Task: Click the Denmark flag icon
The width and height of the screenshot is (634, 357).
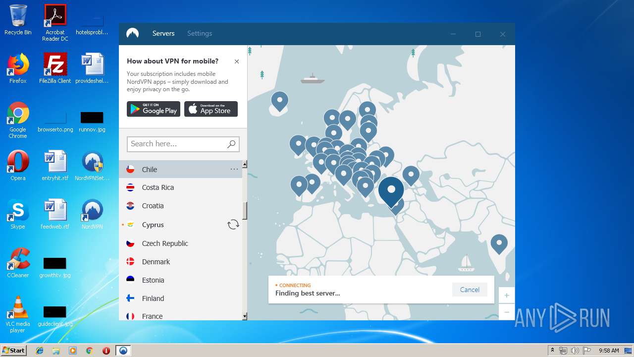Action: coord(130,262)
